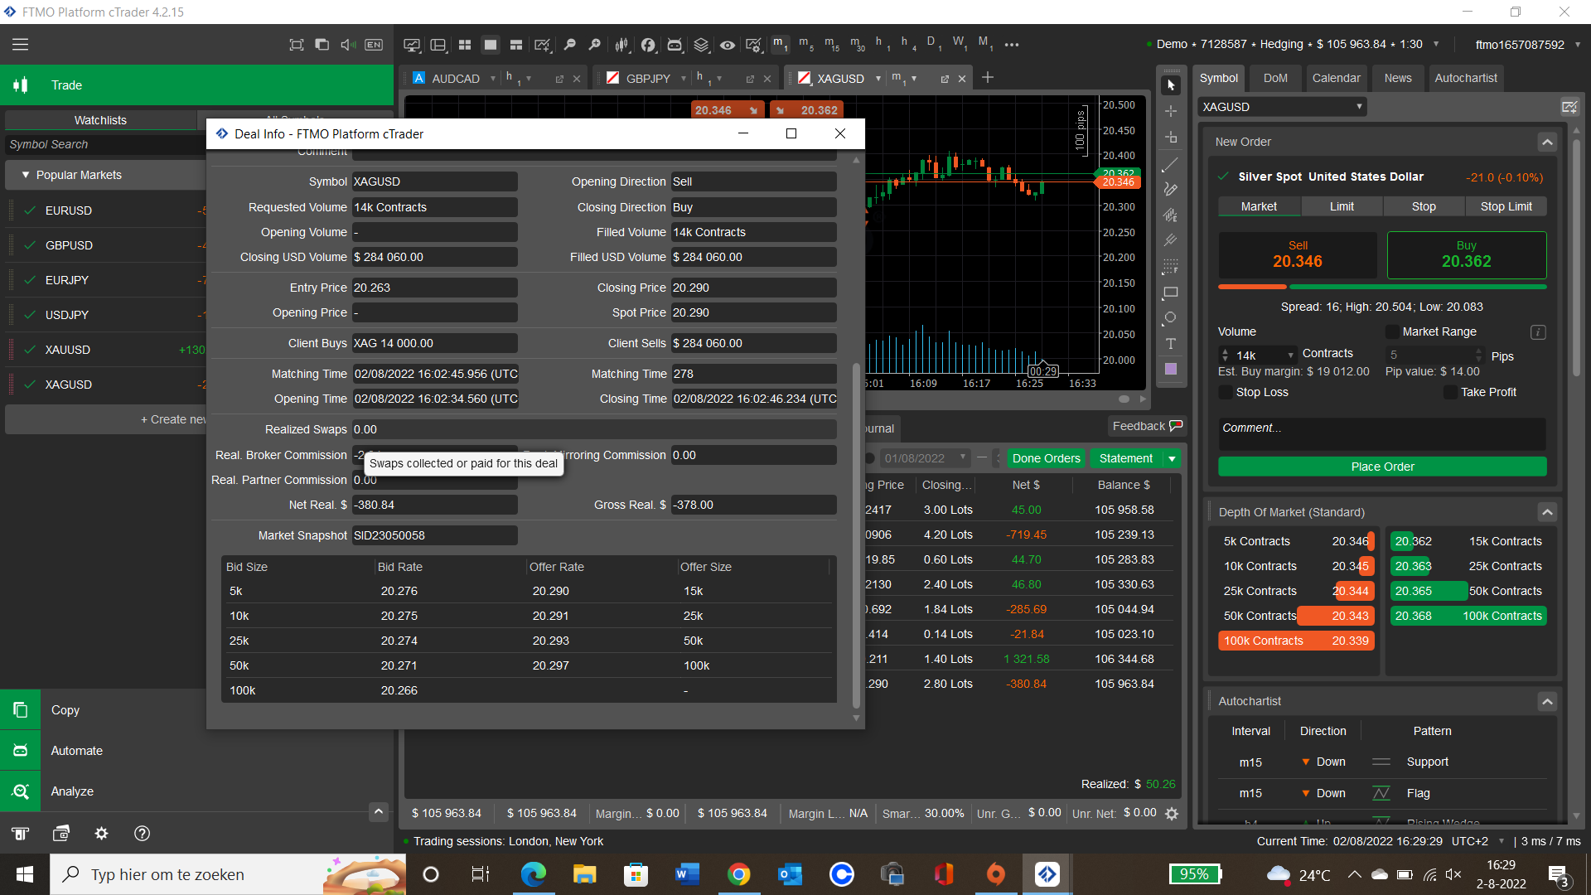Activate the text annotation tool

(1171, 344)
